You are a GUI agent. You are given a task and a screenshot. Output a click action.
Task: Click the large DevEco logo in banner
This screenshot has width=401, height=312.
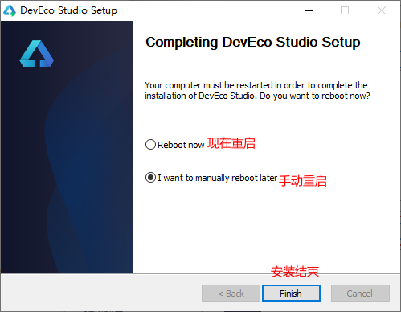(37, 54)
